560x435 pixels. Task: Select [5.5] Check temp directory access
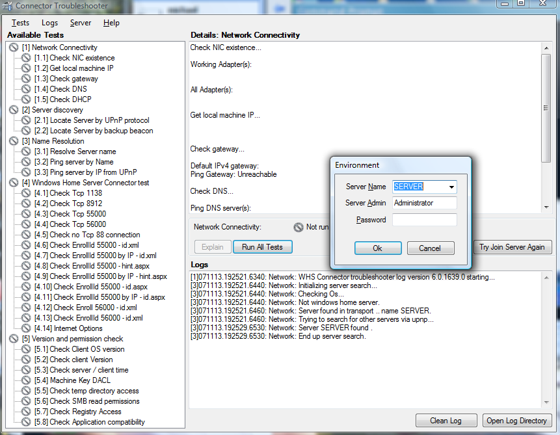87,391
